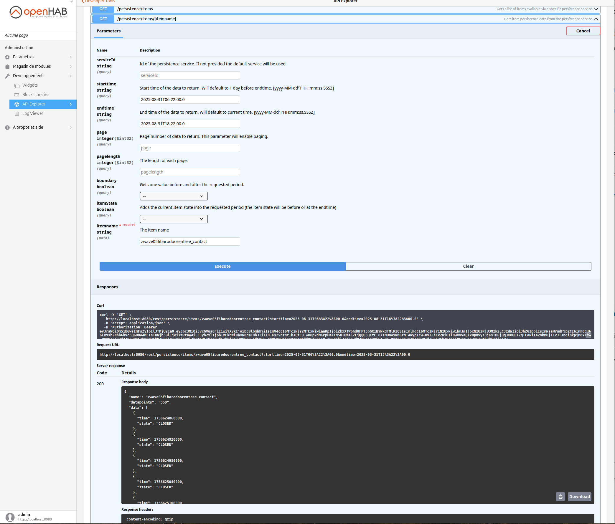Click the Log Viewer icon
The height and width of the screenshot is (524, 615).
(17, 114)
